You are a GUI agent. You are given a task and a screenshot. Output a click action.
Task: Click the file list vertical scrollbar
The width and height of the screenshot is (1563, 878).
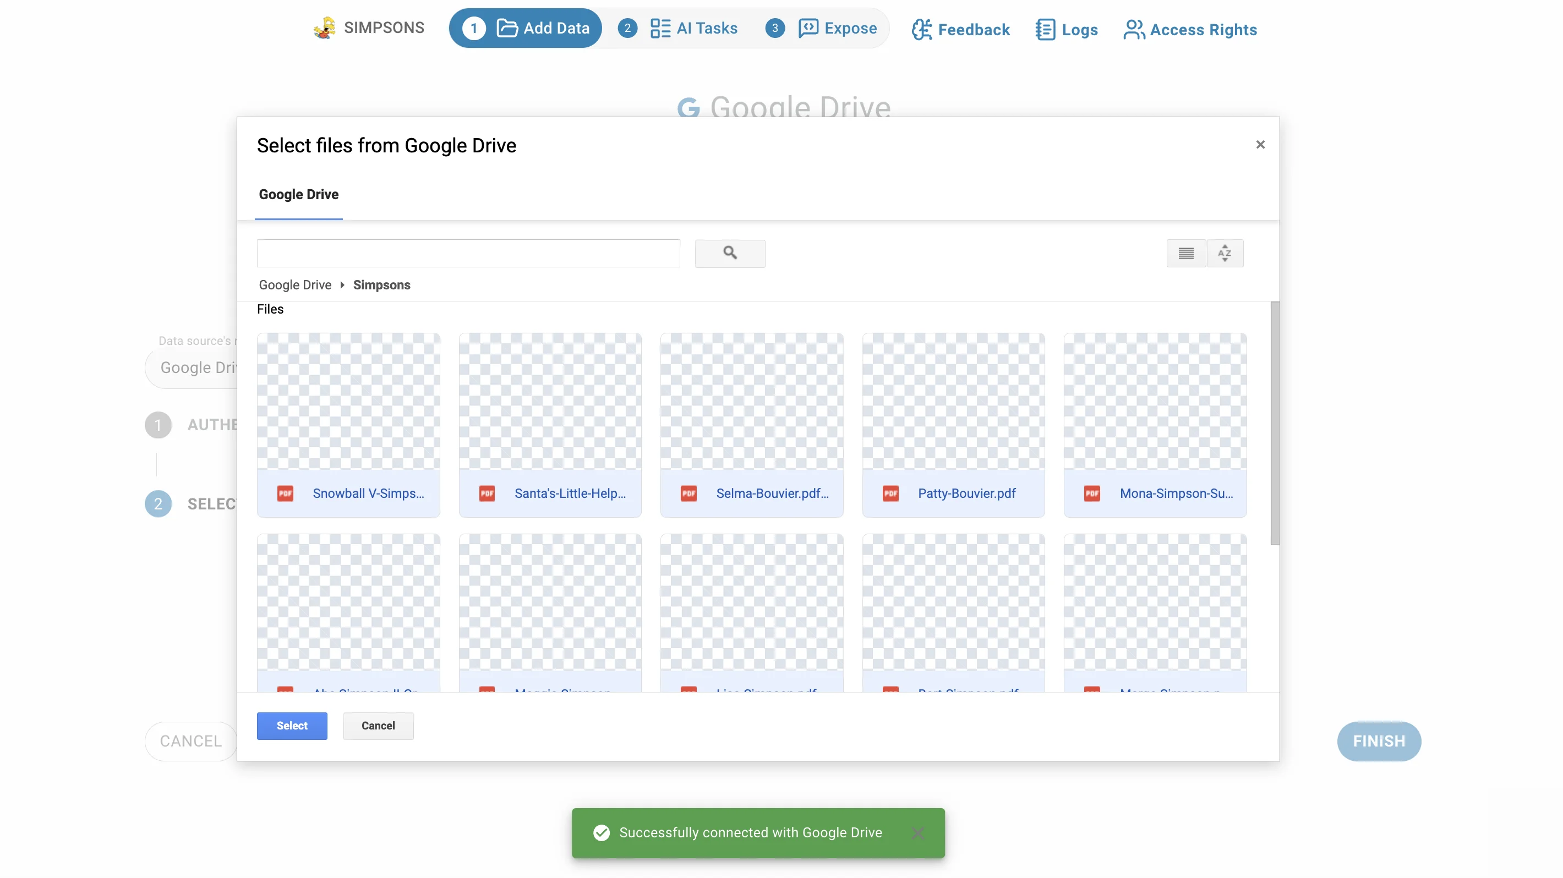1275,423
